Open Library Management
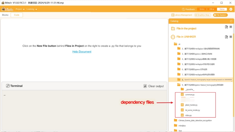The image size is (235, 132). coord(182,15)
